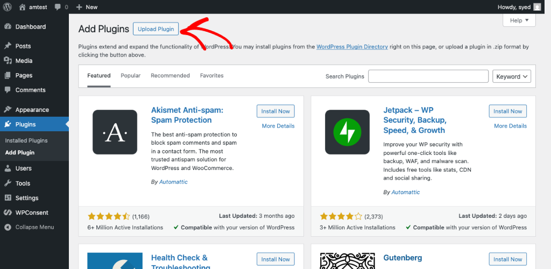Switch to the Favorites tab
The height and width of the screenshot is (269, 551).
click(x=211, y=75)
